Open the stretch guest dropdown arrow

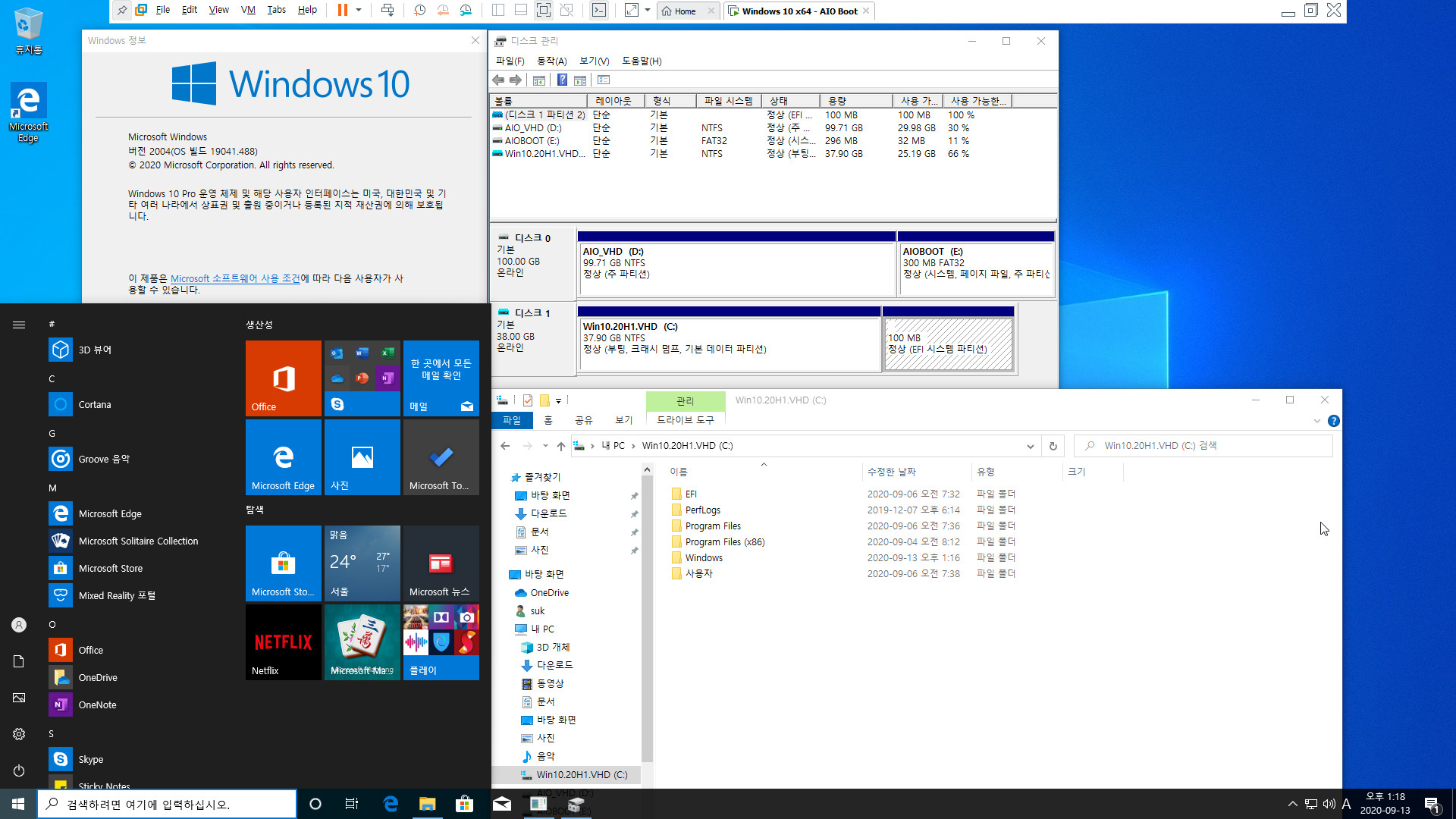coord(647,10)
